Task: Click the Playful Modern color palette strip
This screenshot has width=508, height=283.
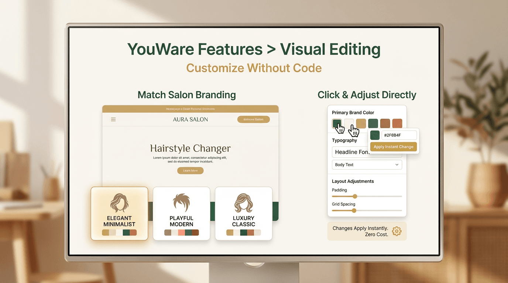Action: (x=181, y=233)
